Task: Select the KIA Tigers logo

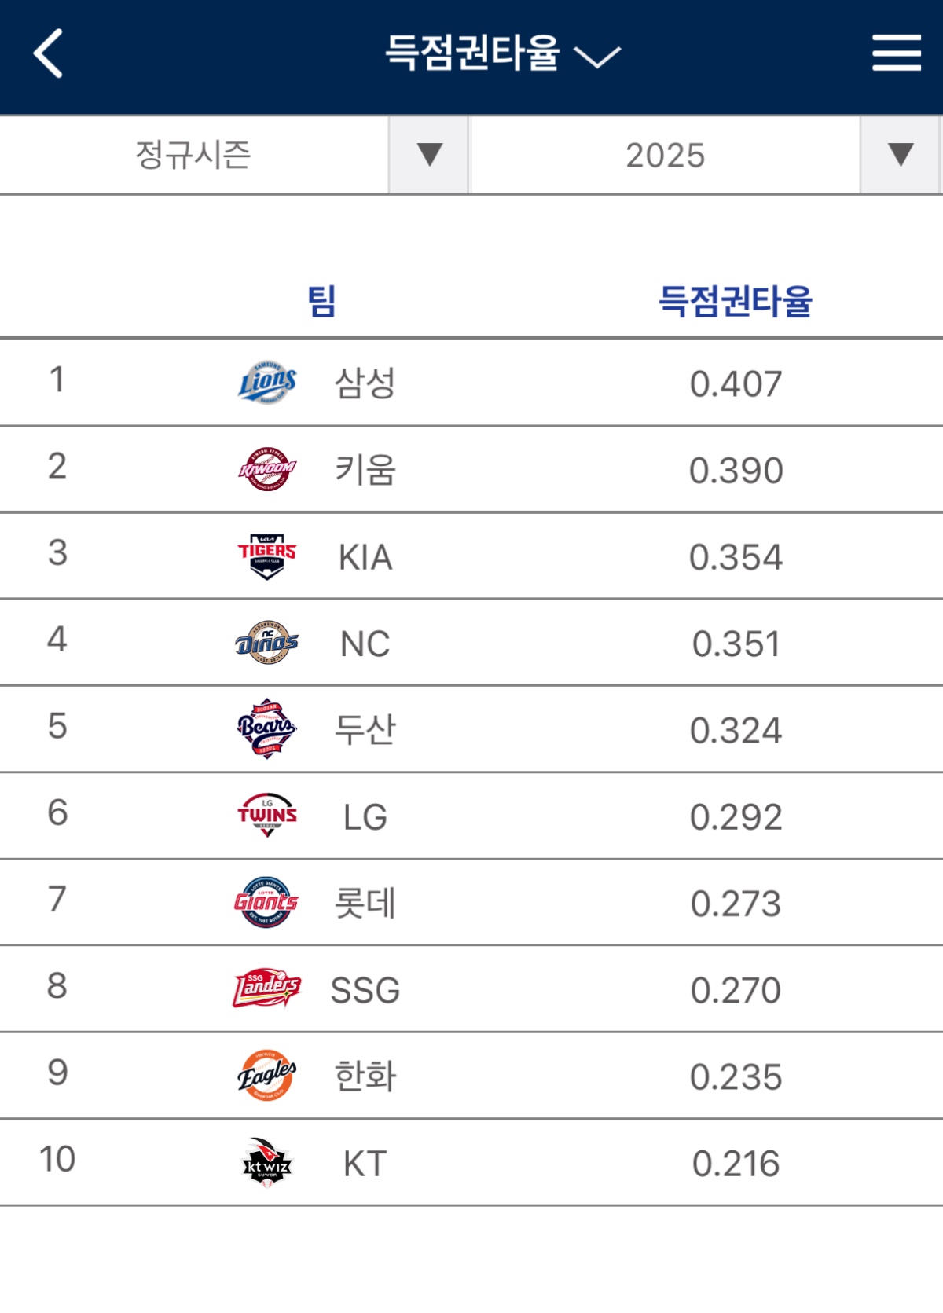Action: coord(267,556)
